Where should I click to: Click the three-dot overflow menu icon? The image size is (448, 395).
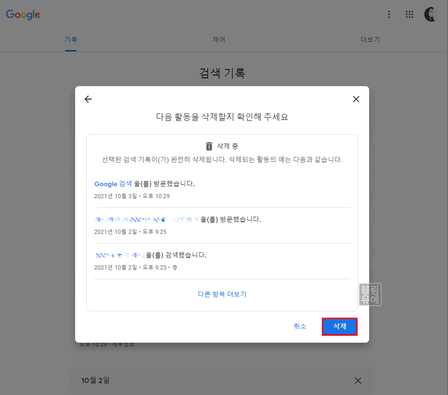click(389, 14)
